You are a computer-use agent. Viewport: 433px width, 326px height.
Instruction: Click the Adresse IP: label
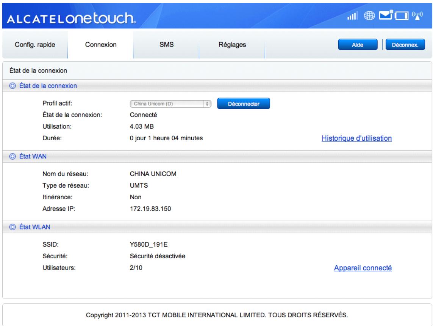pyautogui.click(x=59, y=209)
